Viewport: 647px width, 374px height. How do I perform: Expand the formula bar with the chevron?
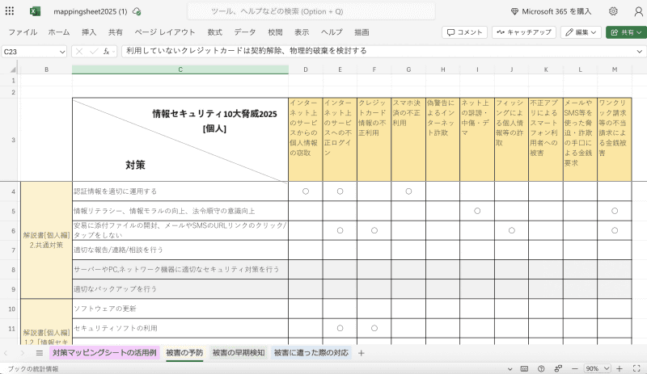tap(640, 52)
